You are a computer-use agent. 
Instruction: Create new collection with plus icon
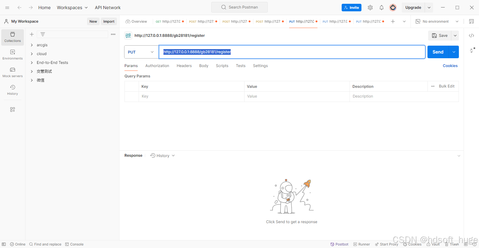point(32,34)
